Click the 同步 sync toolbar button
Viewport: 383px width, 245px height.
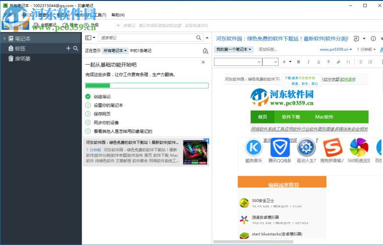point(70,25)
